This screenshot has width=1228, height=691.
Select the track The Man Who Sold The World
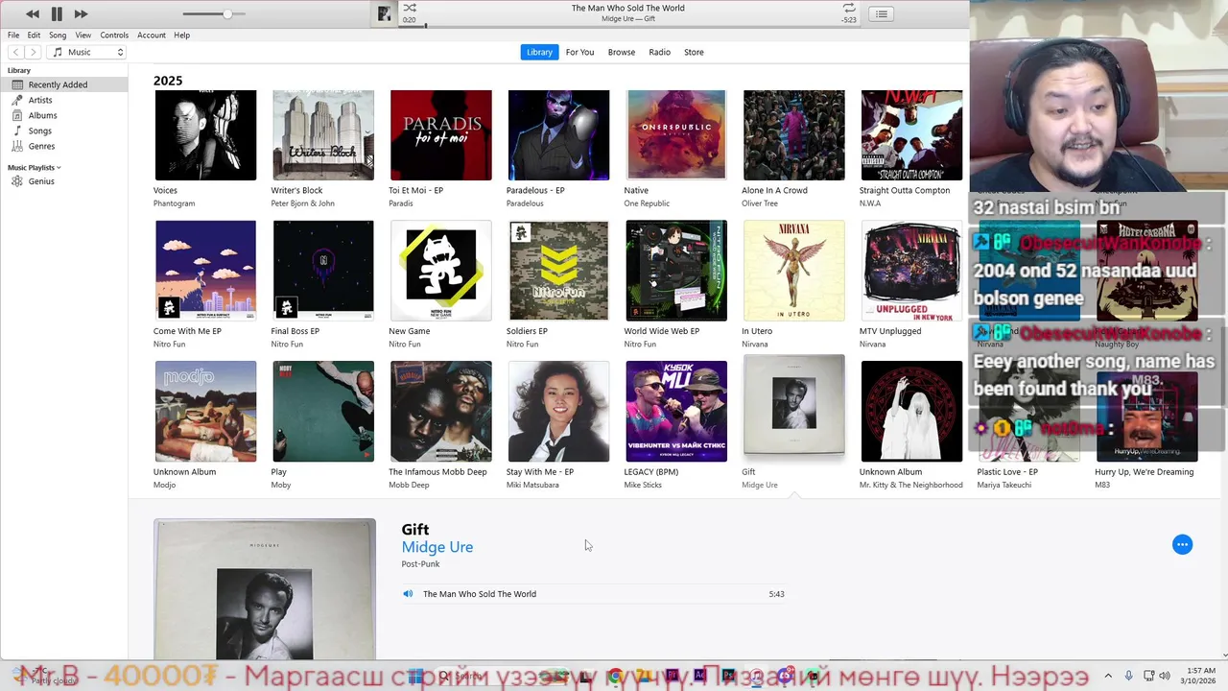point(593,594)
